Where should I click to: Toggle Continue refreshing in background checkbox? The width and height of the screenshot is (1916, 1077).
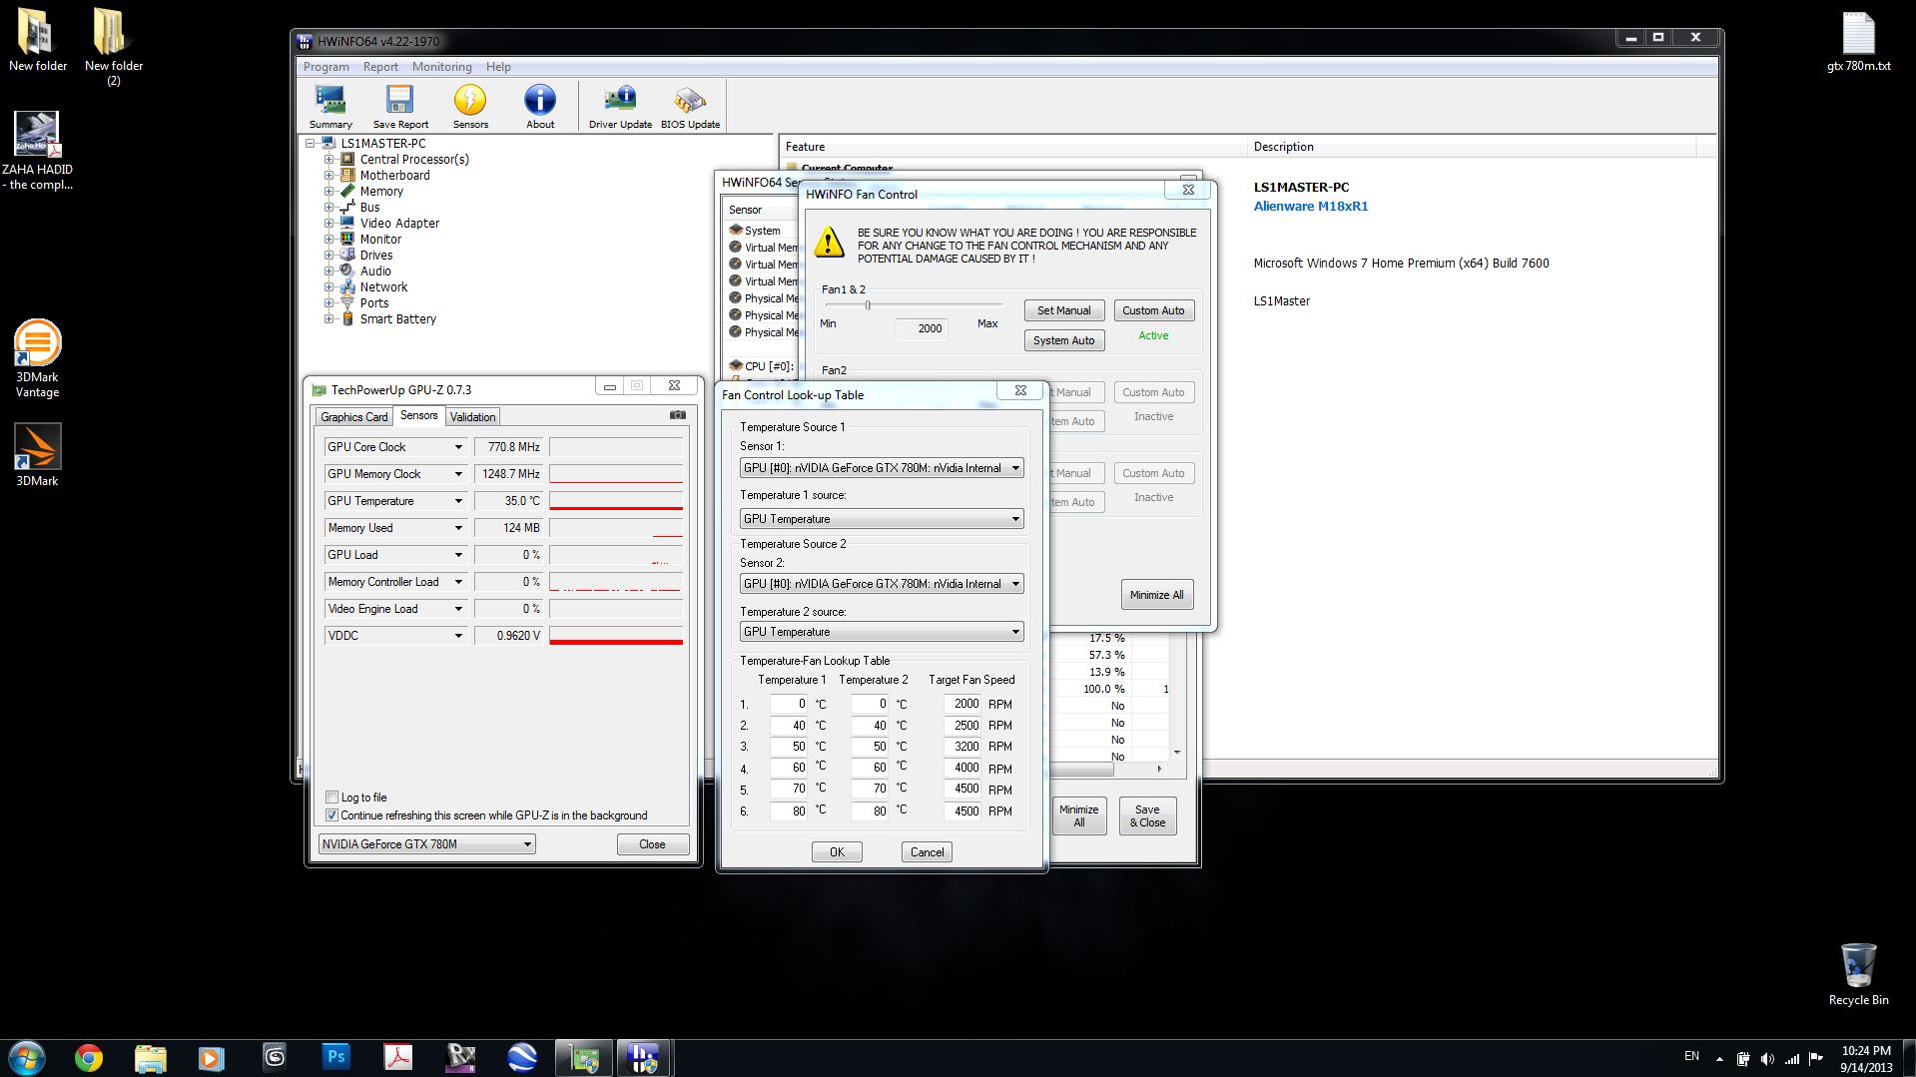pos(331,815)
